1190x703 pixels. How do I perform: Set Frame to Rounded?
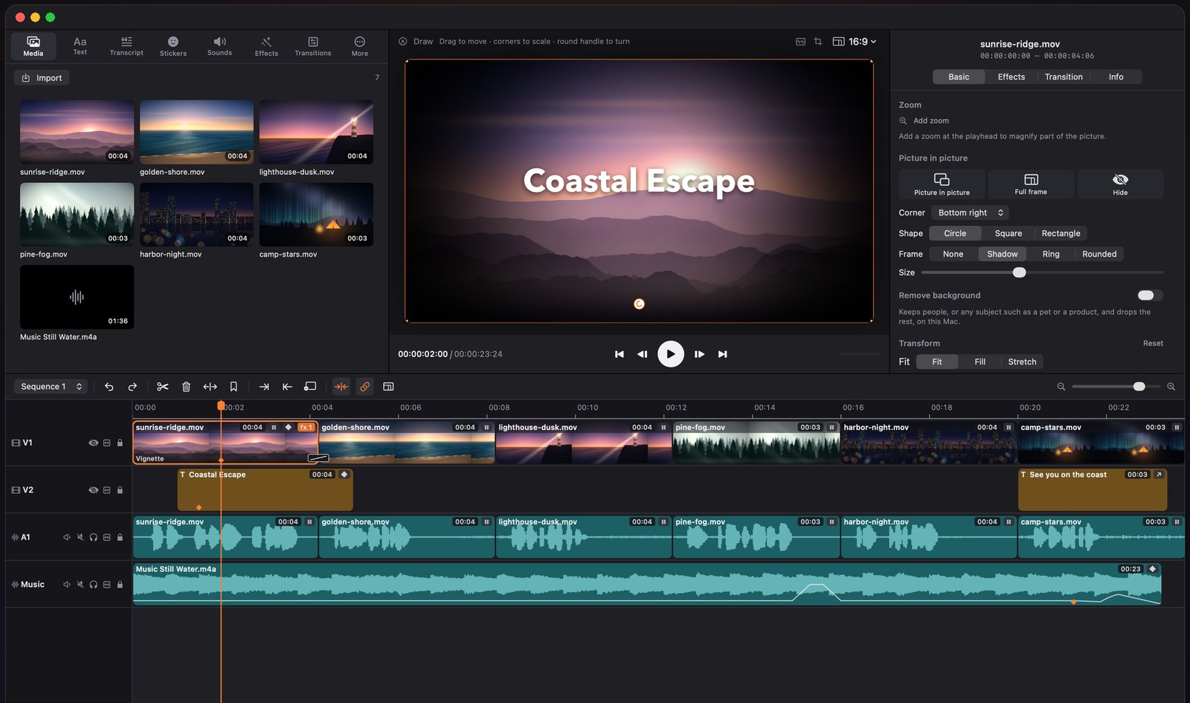pos(1099,254)
